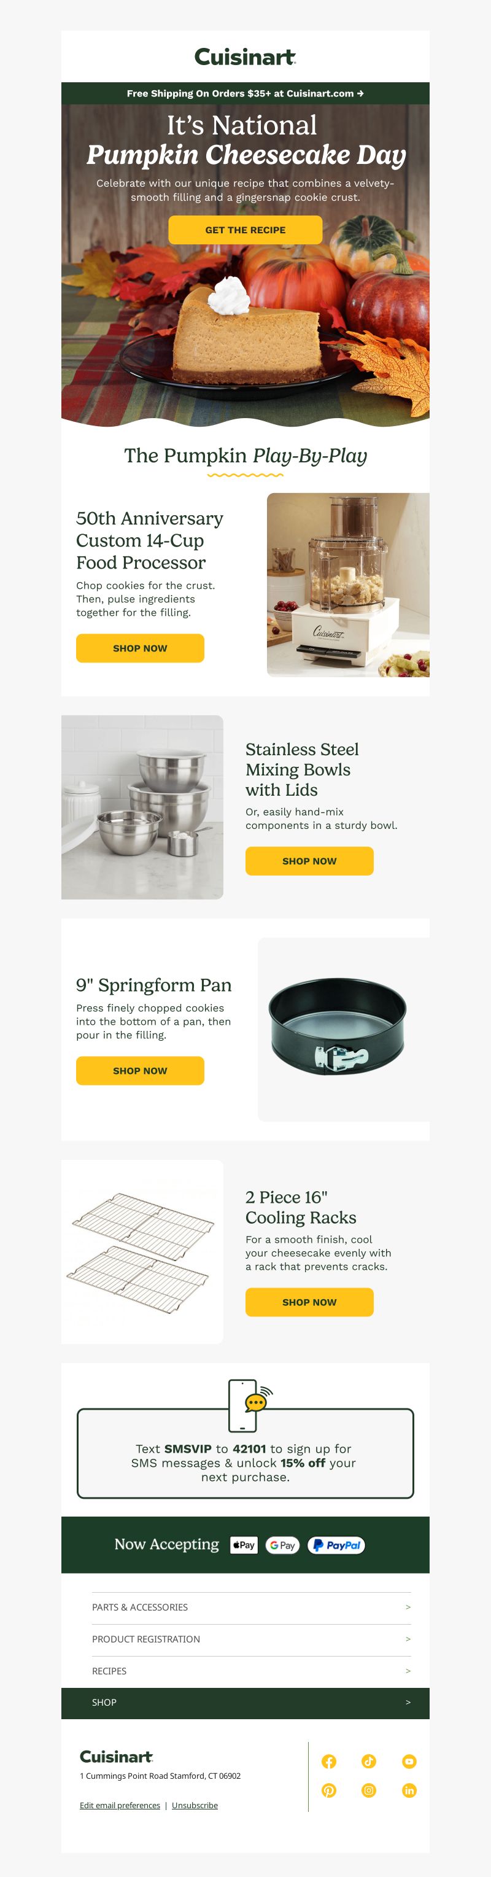Open the YouTube social icon
491x1877 pixels.
click(409, 1761)
